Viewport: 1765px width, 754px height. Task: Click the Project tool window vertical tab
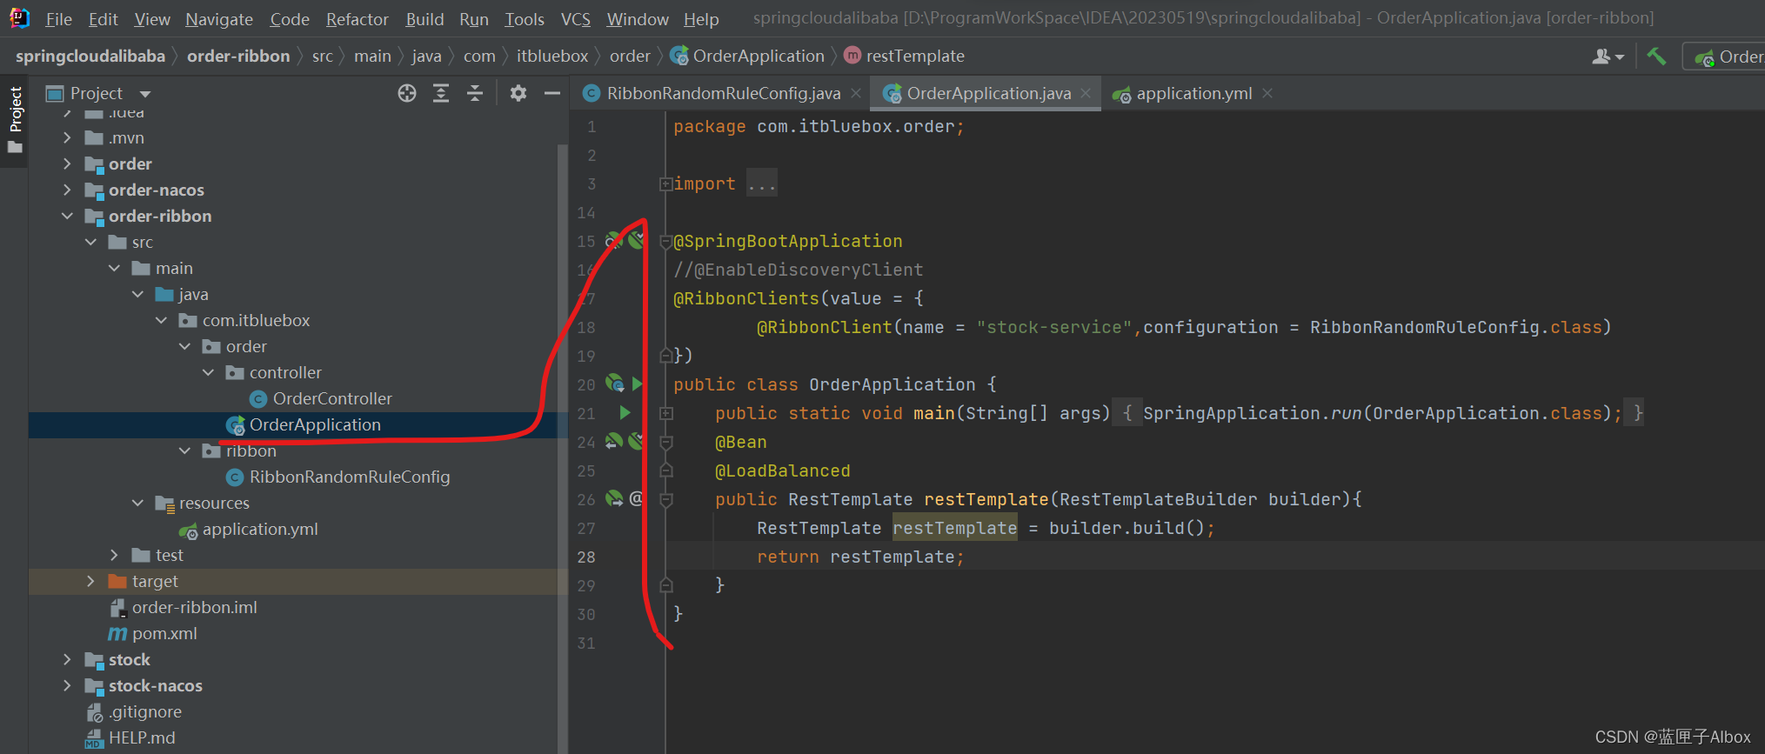tap(15, 119)
